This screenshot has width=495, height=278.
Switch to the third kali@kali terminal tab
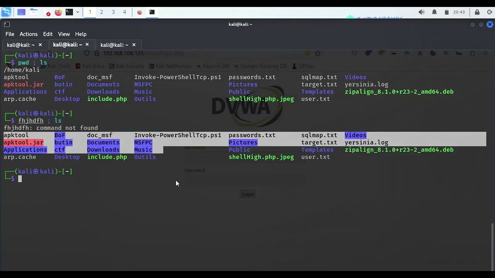click(x=114, y=45)
